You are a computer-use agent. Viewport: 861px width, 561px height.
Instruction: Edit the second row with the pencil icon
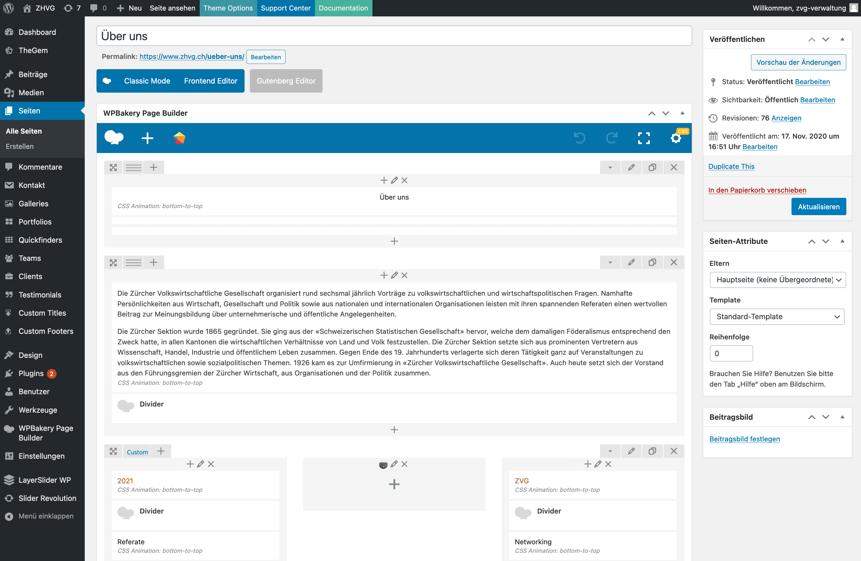(631, 262)
